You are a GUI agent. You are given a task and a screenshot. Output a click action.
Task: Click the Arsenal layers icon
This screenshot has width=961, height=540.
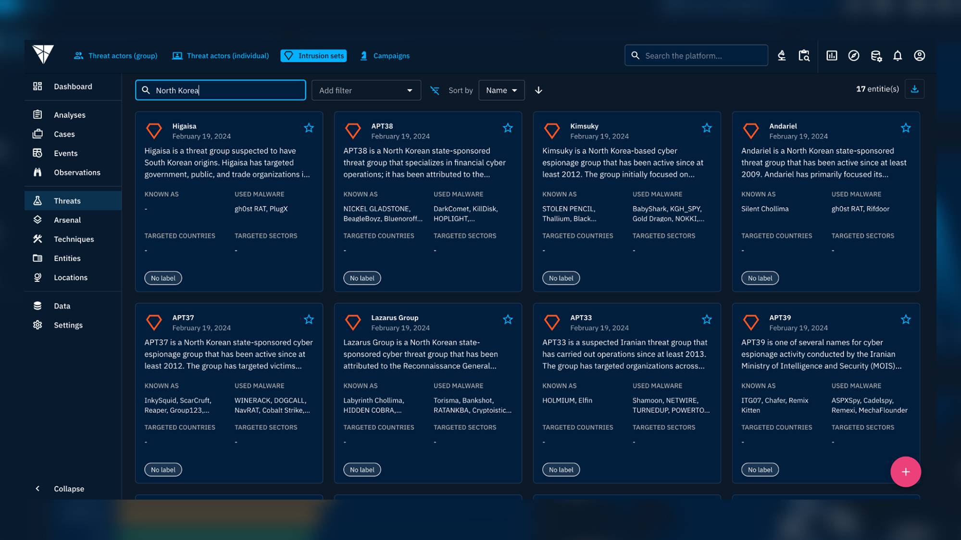37,220
